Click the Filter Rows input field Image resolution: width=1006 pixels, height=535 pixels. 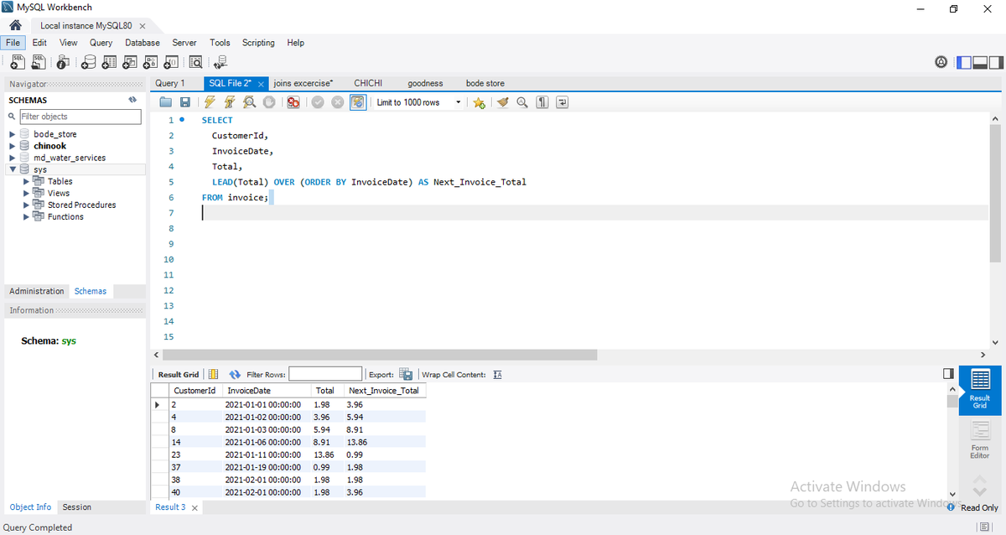pos(325,374)
